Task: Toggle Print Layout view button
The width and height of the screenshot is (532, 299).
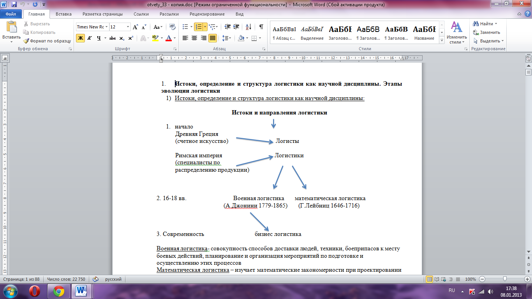Action: click(430, 279)
